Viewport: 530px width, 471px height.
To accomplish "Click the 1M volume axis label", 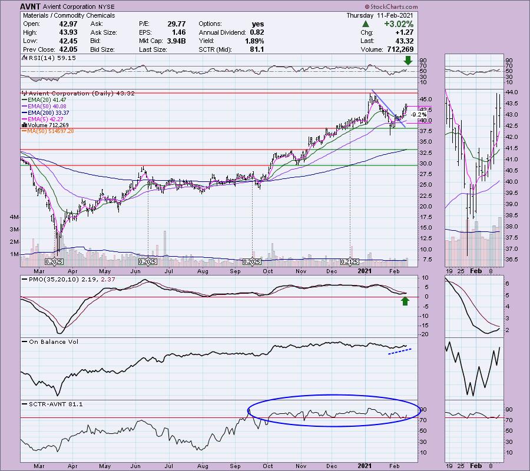I will 14,254.
